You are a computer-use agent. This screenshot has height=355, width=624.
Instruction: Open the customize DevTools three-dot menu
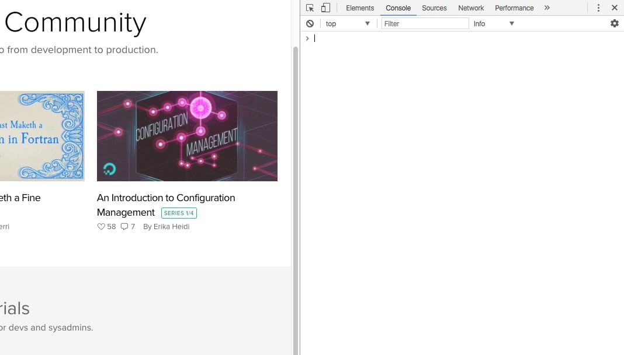(598, 8)
